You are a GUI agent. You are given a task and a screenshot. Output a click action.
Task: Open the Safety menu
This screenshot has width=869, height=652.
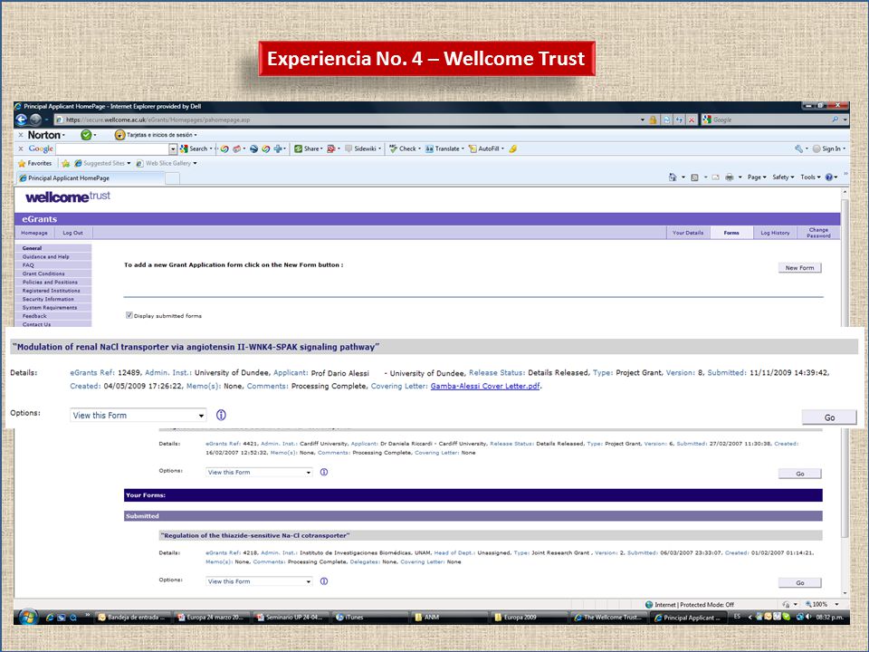[782, 177]
